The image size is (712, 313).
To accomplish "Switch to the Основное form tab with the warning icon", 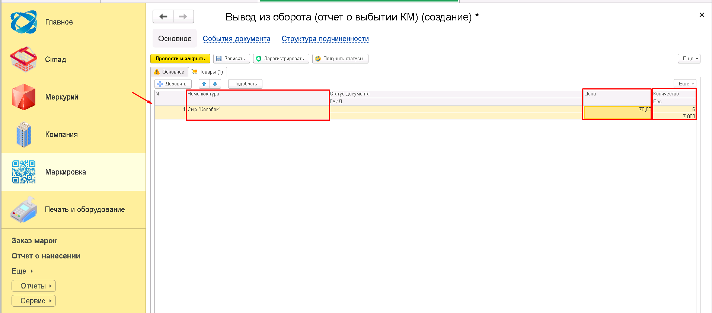I will click(169, 72).
